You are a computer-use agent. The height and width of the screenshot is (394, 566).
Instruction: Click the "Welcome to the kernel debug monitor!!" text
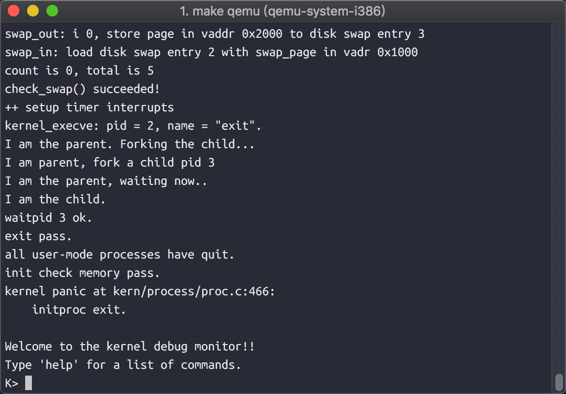(130, 347)
